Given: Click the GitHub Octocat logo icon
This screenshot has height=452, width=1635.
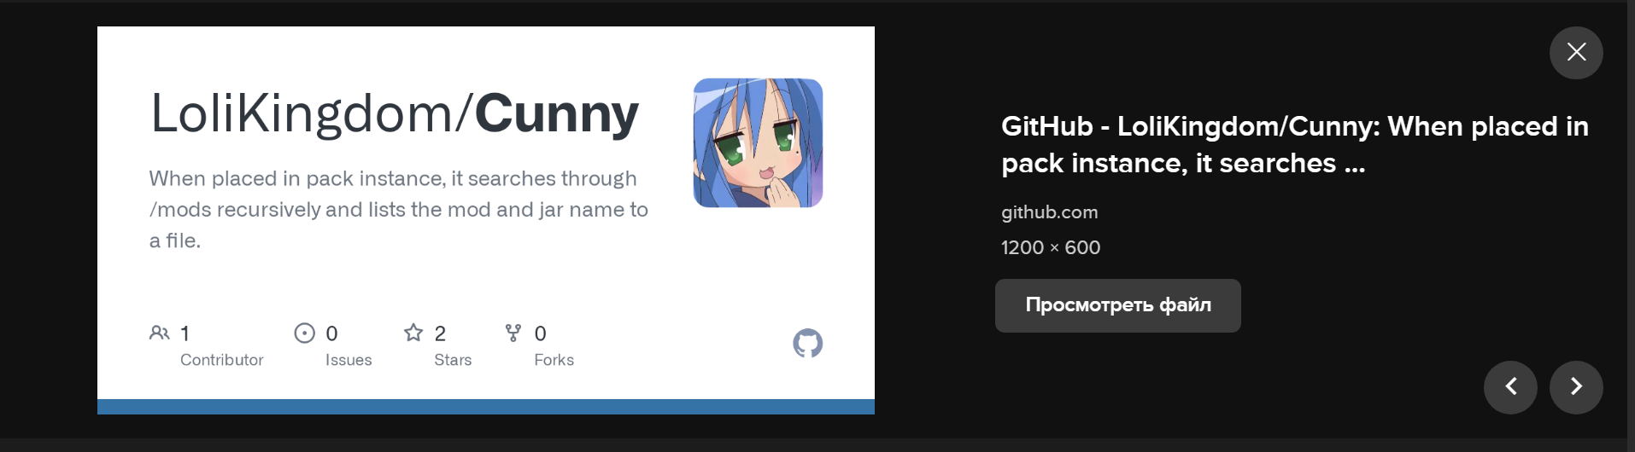Looking at the screenshot, I should (807, 343).
